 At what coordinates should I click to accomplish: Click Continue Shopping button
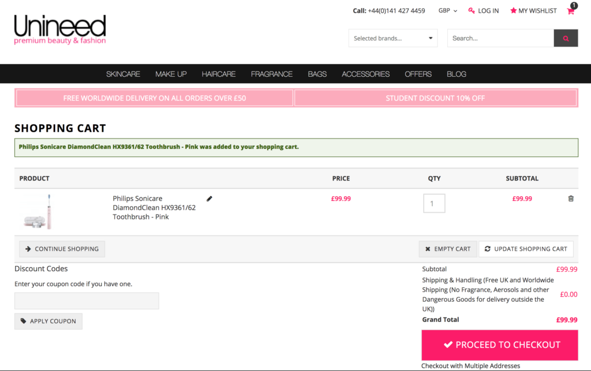point(62,249)
